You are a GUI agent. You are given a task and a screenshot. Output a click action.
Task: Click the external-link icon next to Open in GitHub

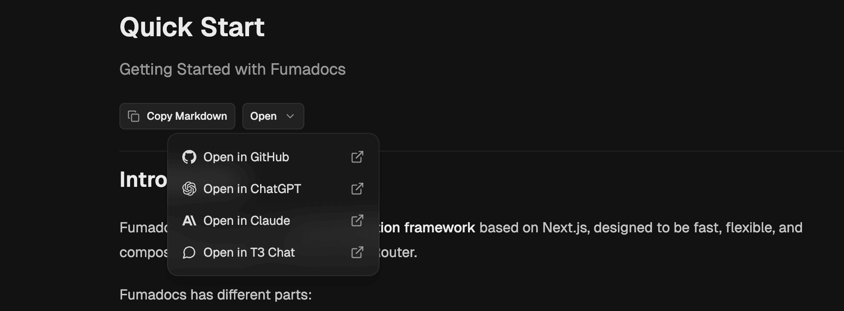[x=357, y=157]
